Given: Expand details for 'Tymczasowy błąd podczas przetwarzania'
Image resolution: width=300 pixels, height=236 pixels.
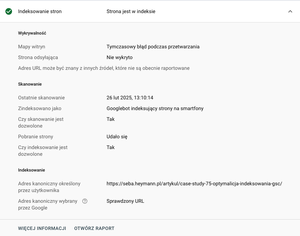Looking at the screenshot, I should (x=153, y=47).
